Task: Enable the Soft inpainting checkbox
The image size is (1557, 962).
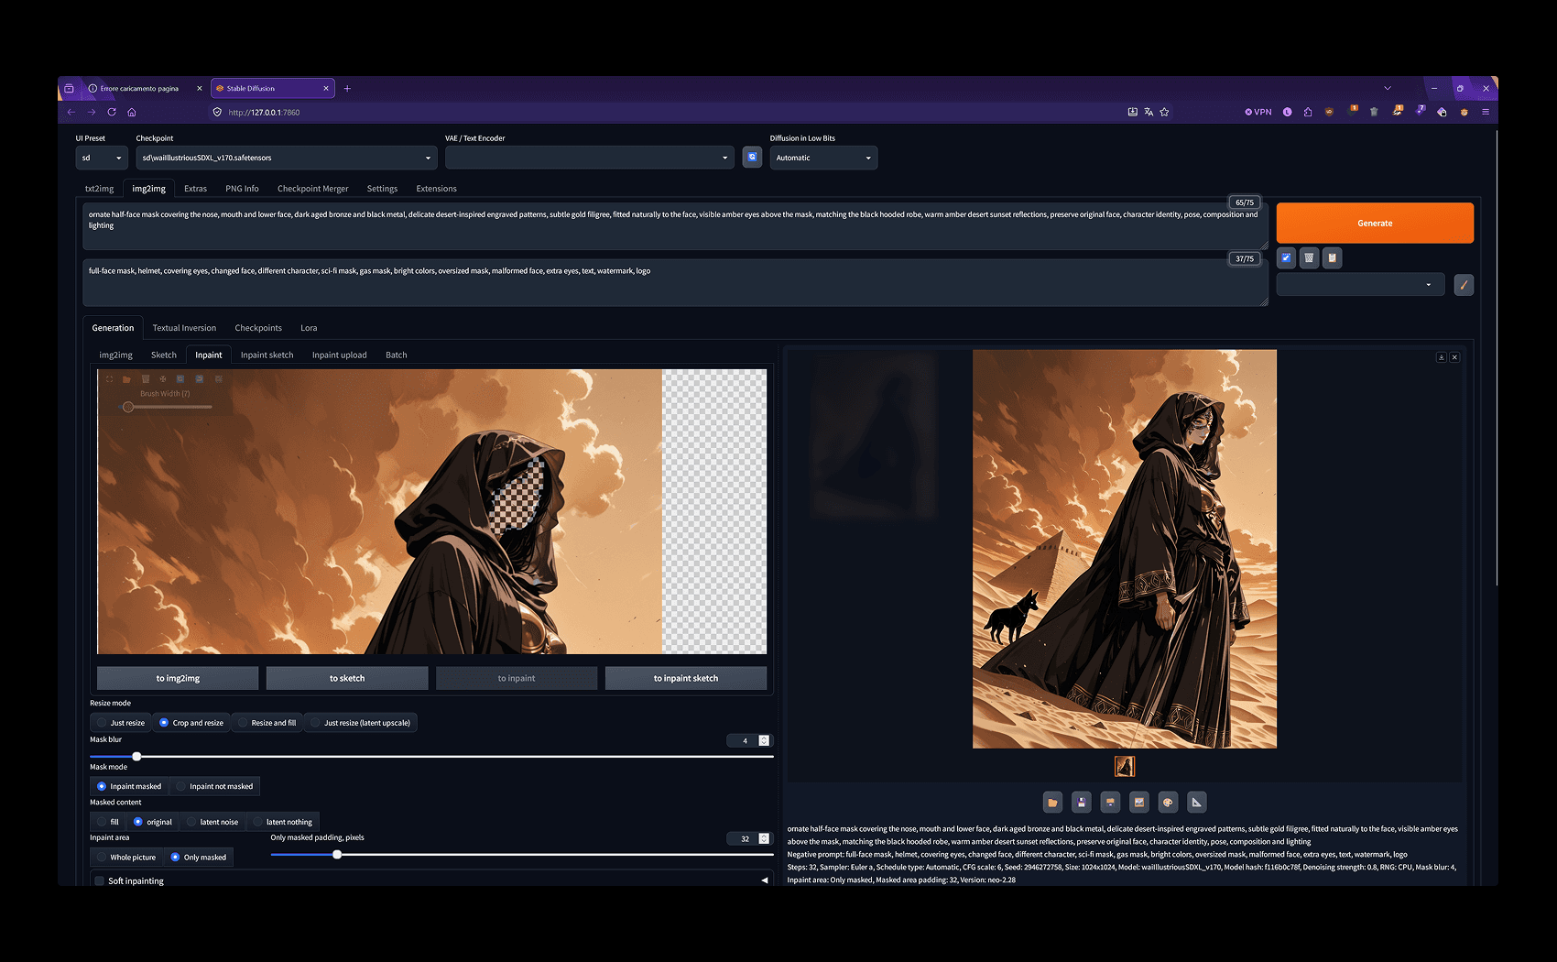Action: coord(100,881)
